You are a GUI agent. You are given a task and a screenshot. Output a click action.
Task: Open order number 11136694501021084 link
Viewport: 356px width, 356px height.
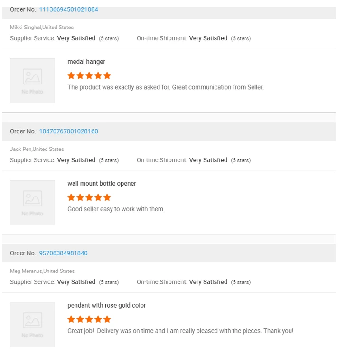[x=68, y=9]
